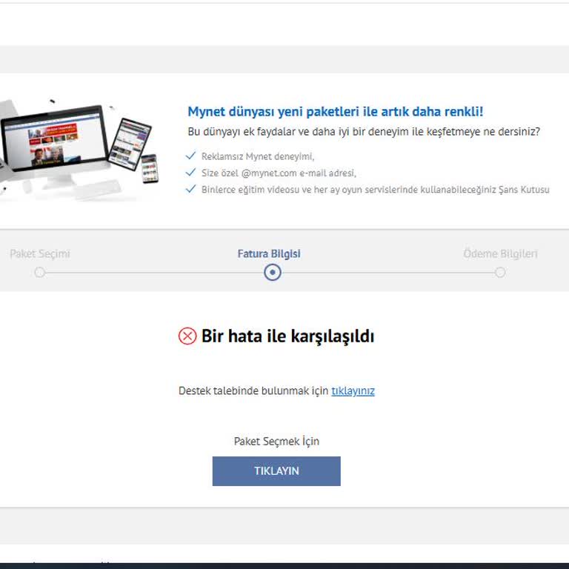This screenshot has width=569, height=569.
Task: Click the Mynet devices promotional image
Action: pyautogui.click(x=79, y=149)
